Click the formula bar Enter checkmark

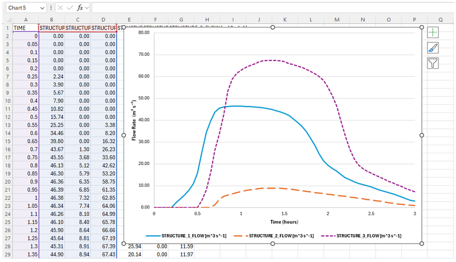(x=71, y=9)
